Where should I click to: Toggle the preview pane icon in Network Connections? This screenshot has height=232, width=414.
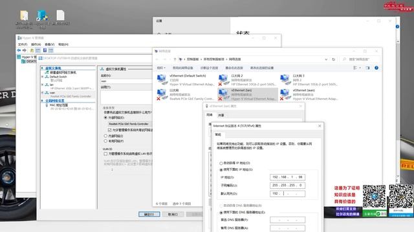(367, 68)
